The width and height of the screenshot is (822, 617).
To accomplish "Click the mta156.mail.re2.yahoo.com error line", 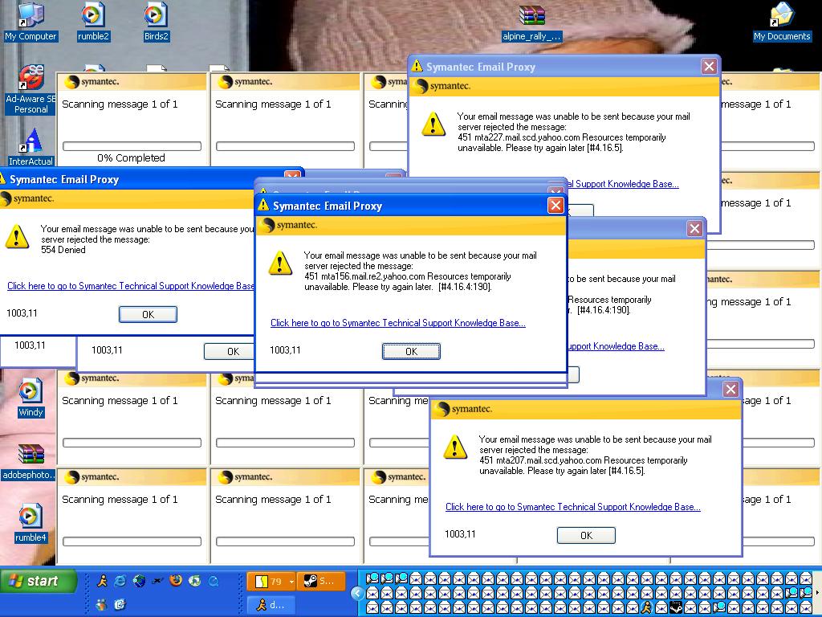I will click(x=408, y=276).
